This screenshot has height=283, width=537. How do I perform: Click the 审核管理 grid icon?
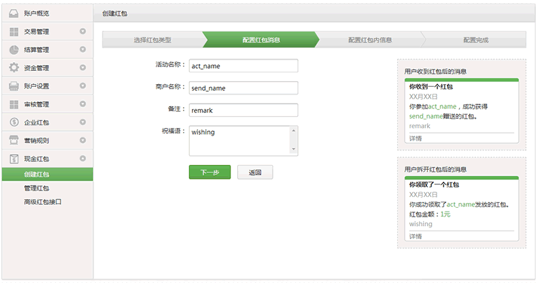14,104
